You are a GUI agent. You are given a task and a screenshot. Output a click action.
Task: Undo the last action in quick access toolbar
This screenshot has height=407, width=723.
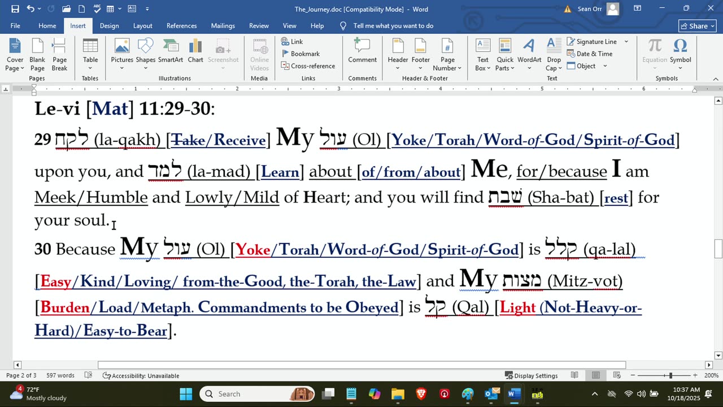pos(31,8)
